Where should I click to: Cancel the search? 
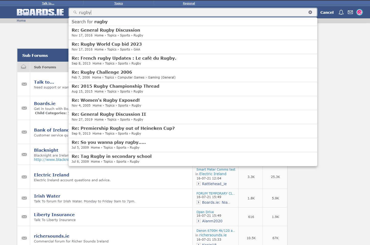pos(327,12)
